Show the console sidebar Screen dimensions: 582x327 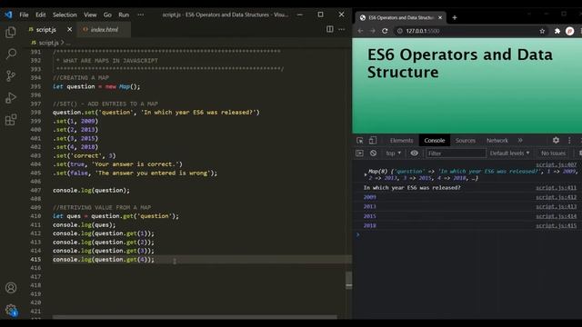(x=359, y=154)
